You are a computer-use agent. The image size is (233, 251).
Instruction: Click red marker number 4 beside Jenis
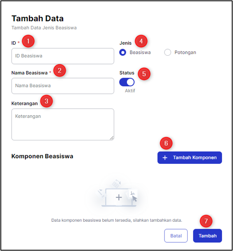pos(141,41)
